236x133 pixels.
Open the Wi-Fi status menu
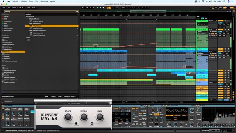click(203, 1)
